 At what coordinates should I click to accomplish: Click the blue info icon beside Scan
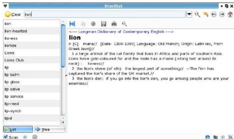coord(25,137)
